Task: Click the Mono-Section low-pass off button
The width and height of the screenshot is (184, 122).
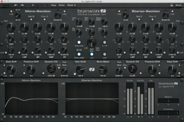Action: 58,10
